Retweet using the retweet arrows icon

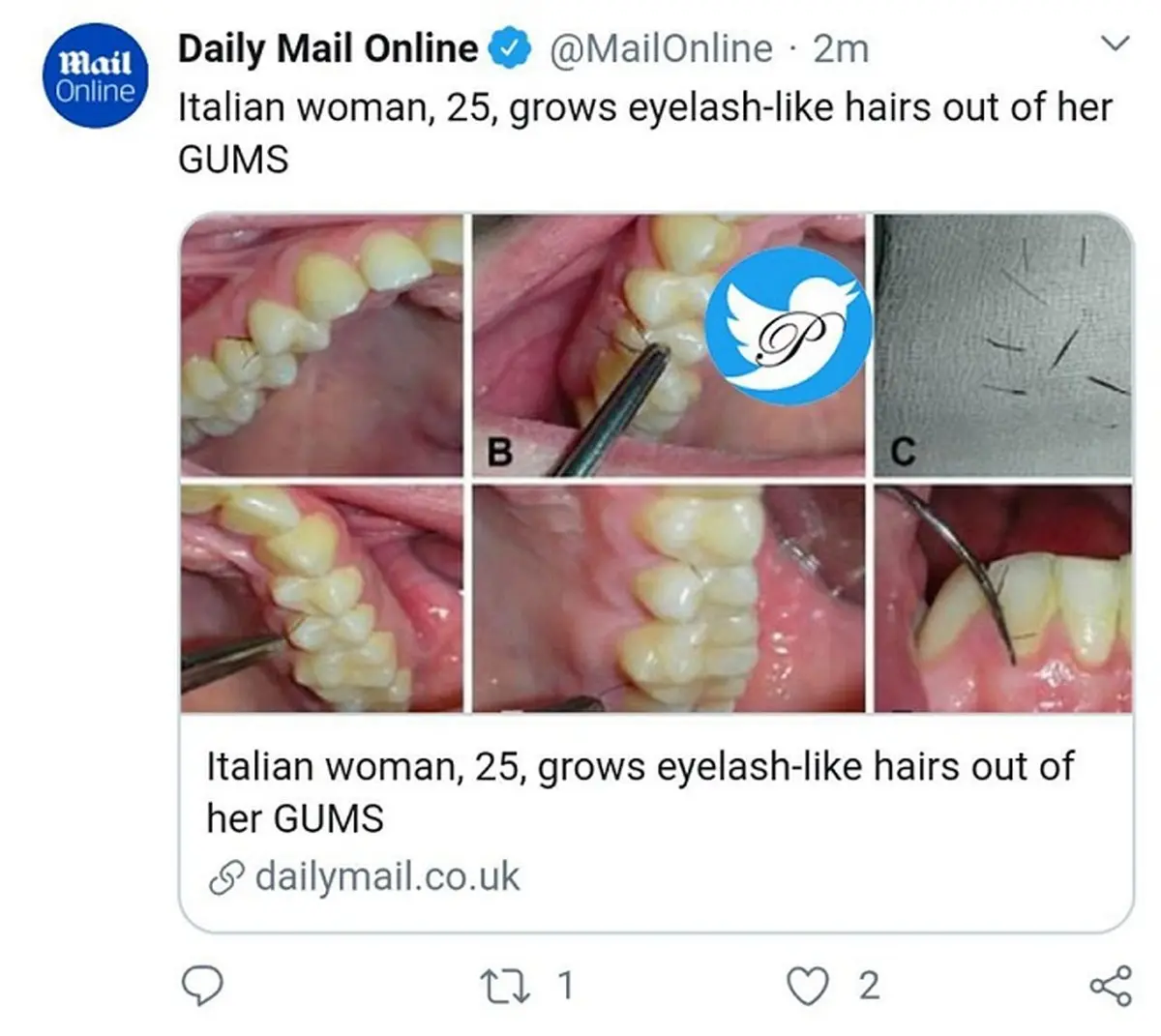click(504, 986)
